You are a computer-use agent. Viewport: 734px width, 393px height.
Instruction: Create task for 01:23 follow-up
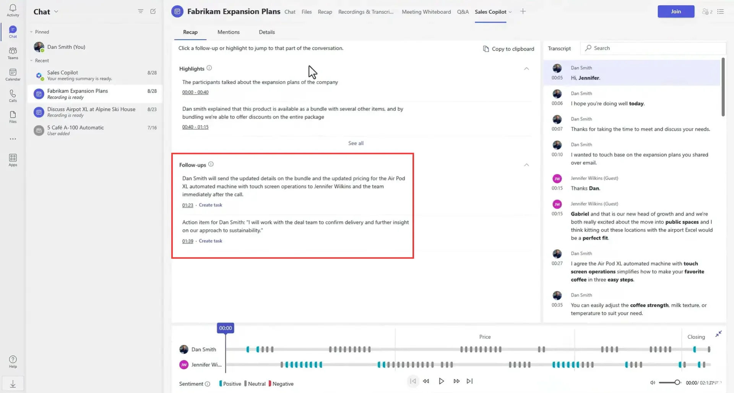click(x=210, y=205)
